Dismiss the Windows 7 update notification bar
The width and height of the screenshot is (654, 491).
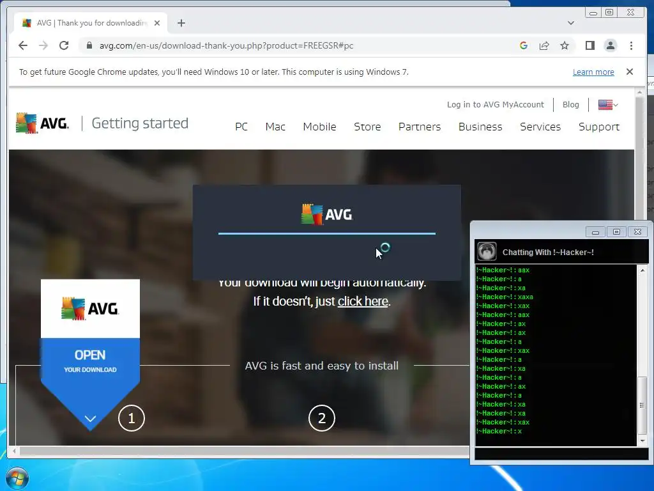(x=630, y=72)
